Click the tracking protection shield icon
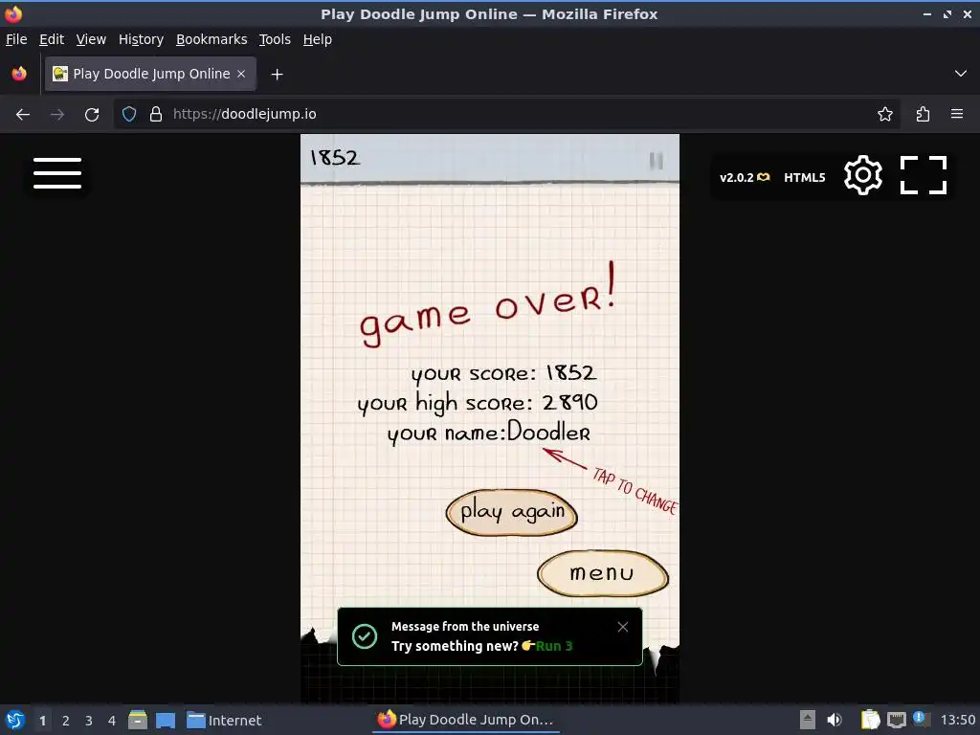The width and height of the screenshot is (980, 735). point(129,115)
